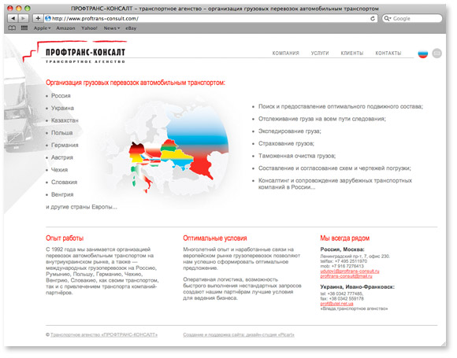Open the footer Picart design studio link
This screenshot has height=358, width=457.
click(239, 334)
